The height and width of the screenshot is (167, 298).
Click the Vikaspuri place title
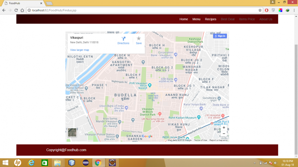pos(77,38)
